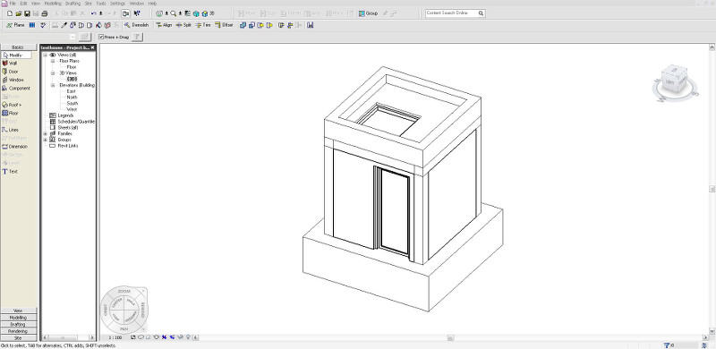Viewport: 716px width, 349px height.
Task: Select the Dimension tool
Action: pyautogui.click(x=15, y=147)
